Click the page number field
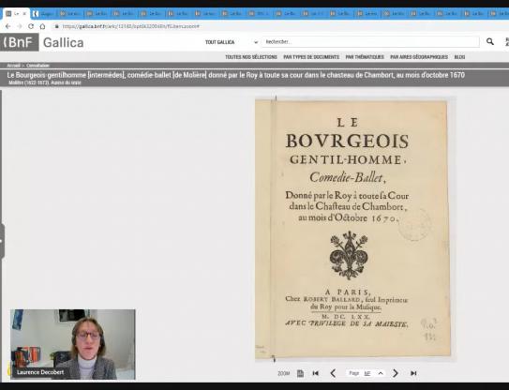Screen dimensions: 509x390 (x=367, y=373)
